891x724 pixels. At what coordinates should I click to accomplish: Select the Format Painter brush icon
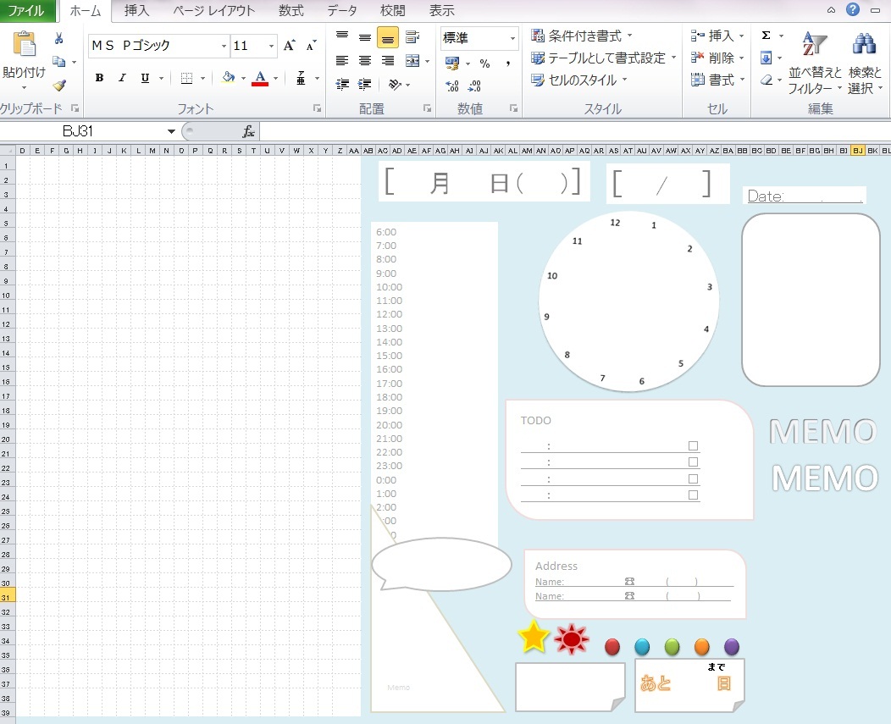click(x=58, y=86)
